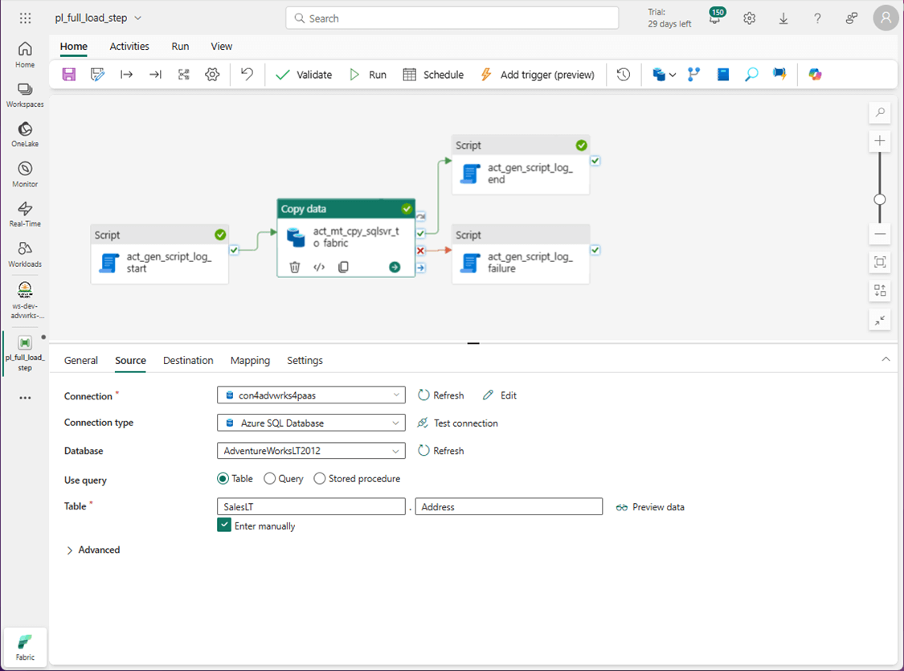Select the Table radio option

[x=223, y=478]
